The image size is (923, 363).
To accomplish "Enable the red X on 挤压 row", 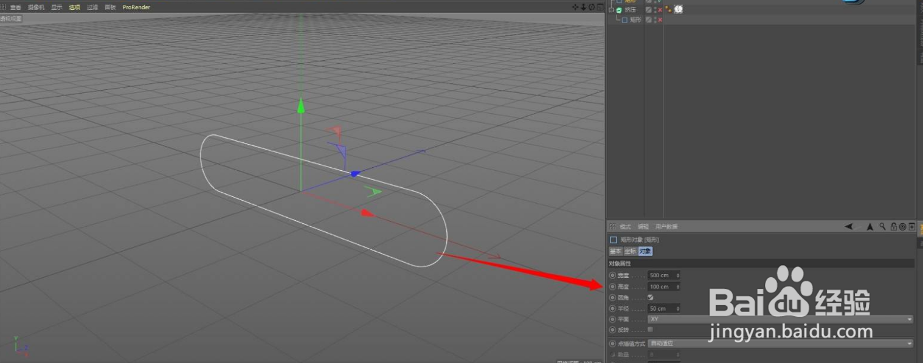I will click(x=660, y=10).
